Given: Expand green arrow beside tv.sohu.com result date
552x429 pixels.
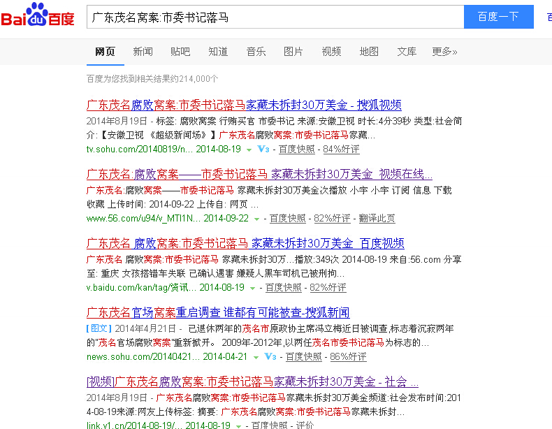Looking at the screenshot, I should point(249,150).
